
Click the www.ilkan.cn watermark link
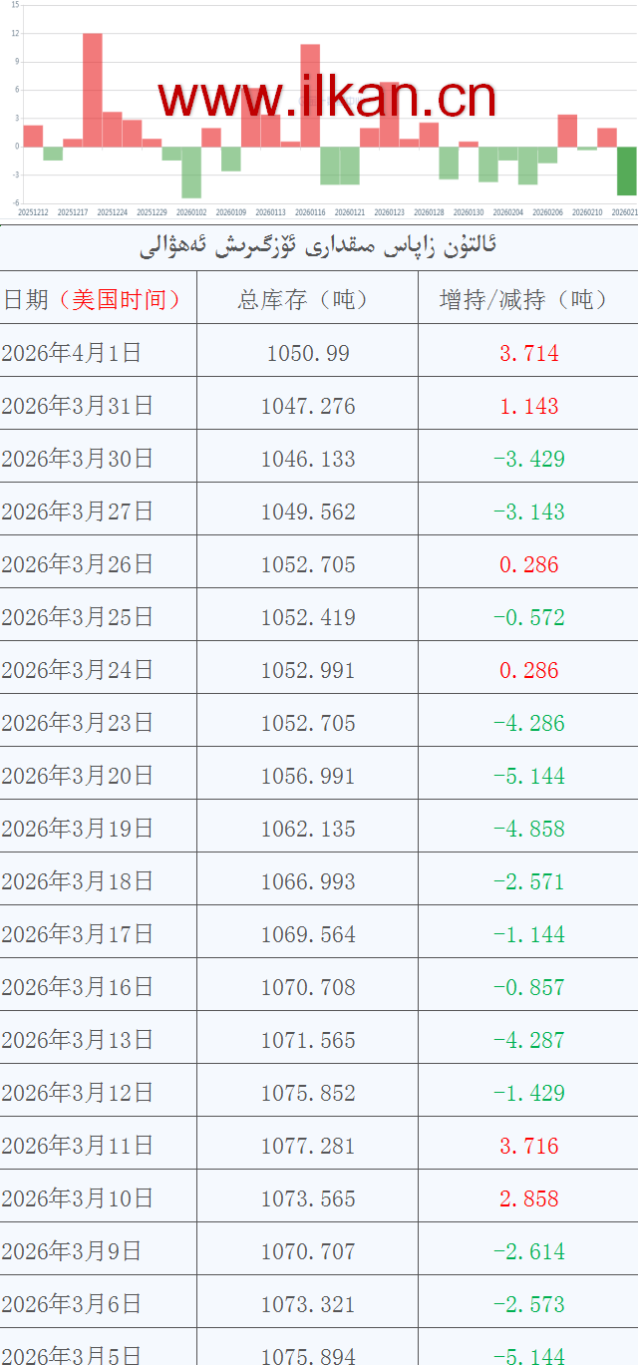point(326,98)
